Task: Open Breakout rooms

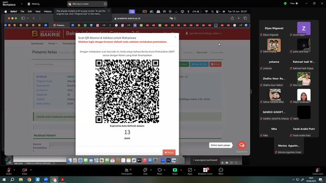Action: click(x=205, y=171)
